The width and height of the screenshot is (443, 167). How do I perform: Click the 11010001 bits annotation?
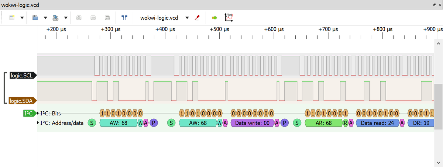326,113
